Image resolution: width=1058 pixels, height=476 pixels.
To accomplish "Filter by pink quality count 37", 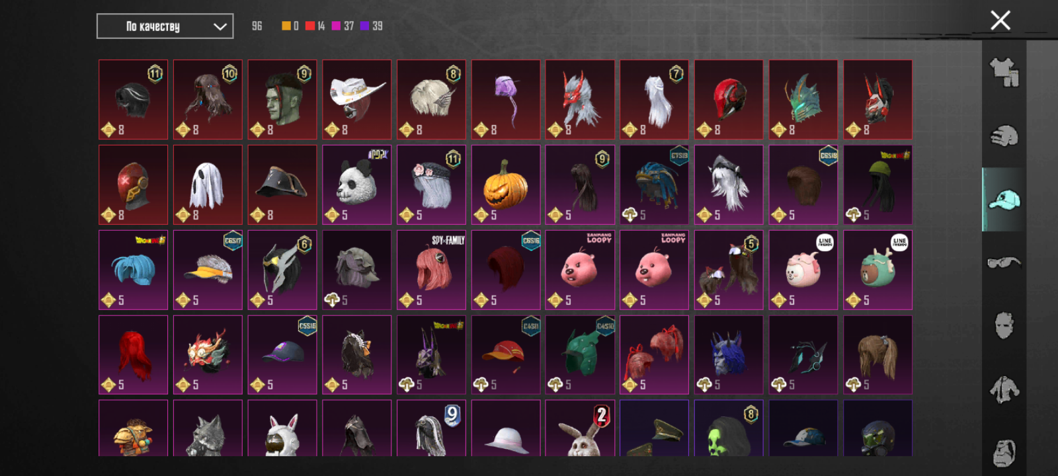I will 343,26.
